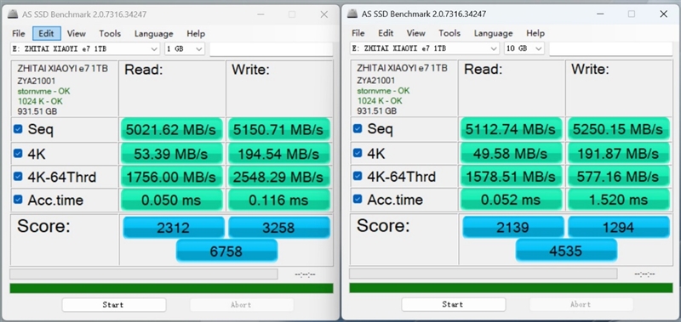Open View menu in right window
The height and width of the screenshot is (322, 681).
coord(415,33)
